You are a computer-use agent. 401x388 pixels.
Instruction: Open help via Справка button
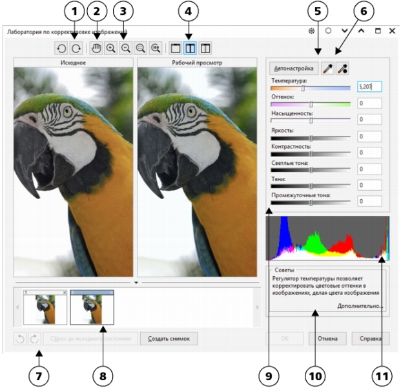coord(371,338)
